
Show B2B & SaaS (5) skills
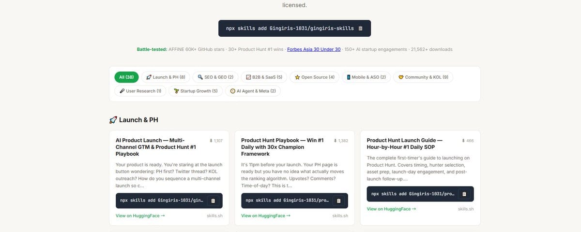pyautogui.click(x=264, y=77)
